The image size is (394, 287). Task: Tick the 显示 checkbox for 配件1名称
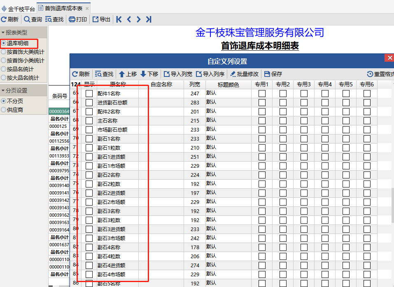[x=89, y=94]
